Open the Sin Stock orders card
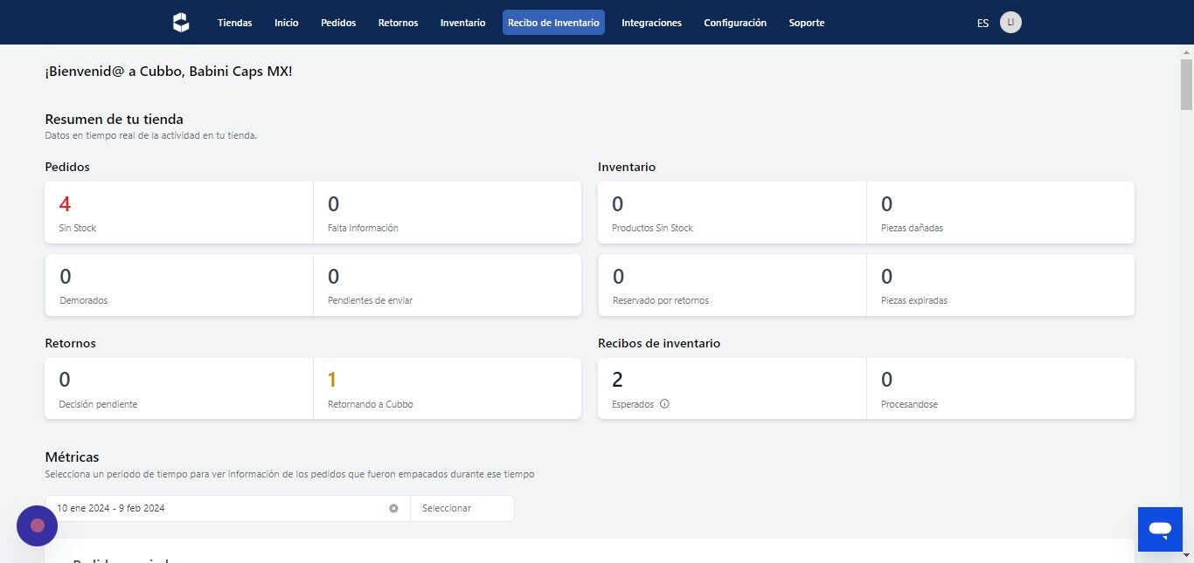 179,213
